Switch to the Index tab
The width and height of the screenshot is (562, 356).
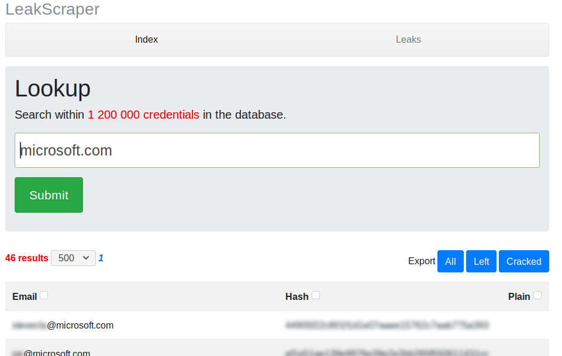click(x=146, y=39)
